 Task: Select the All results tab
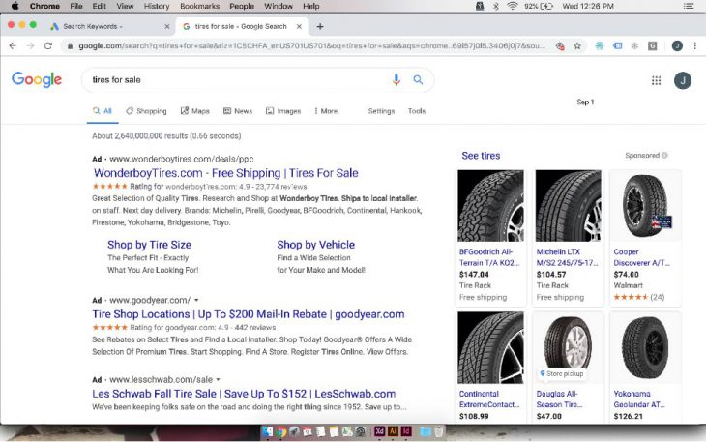103,111
